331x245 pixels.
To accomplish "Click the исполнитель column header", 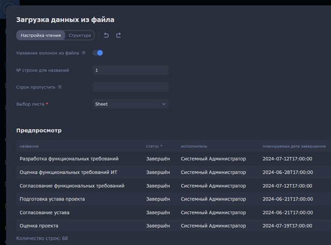I will [x=194, y=146].
